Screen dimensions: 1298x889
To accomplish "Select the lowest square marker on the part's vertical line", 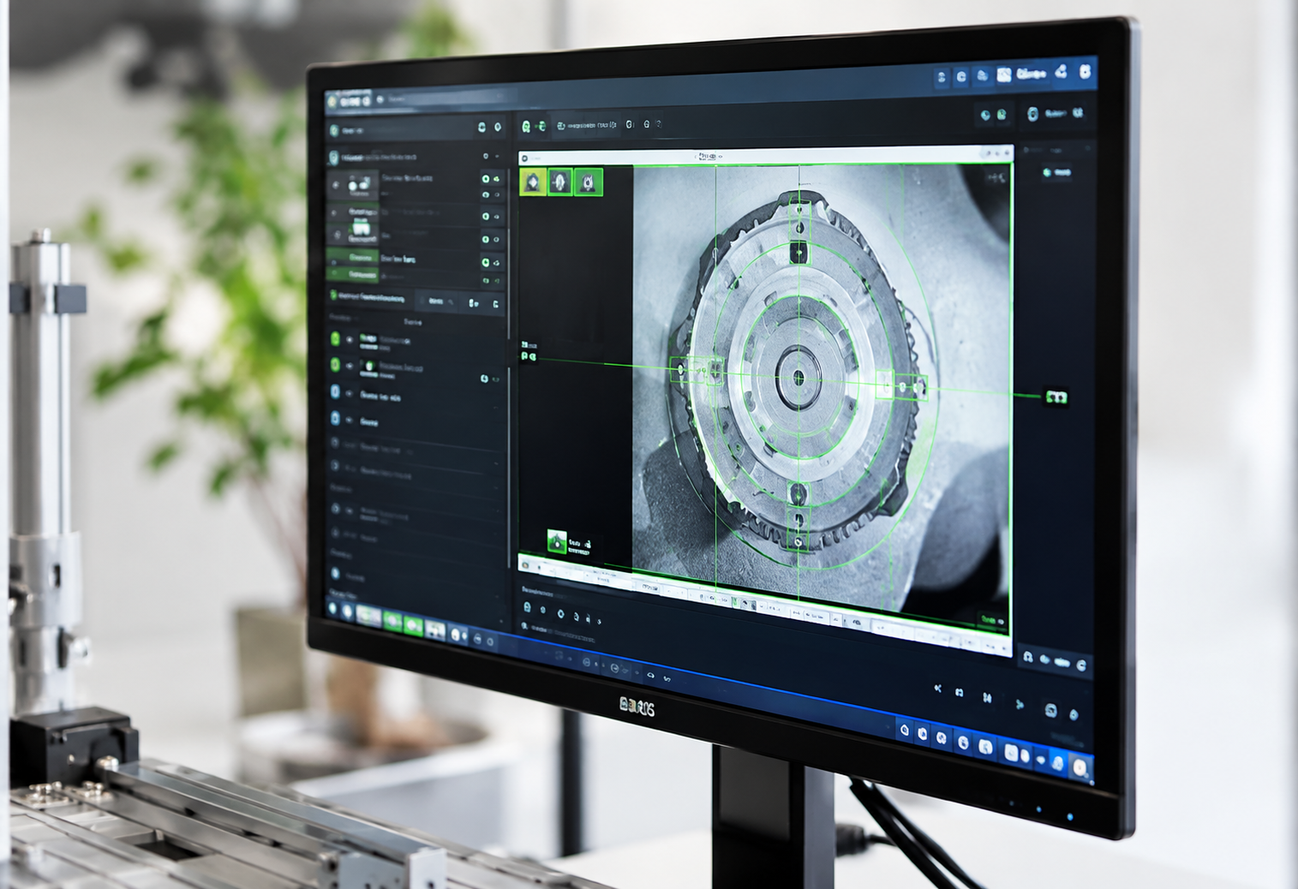I will coord(799,541).
